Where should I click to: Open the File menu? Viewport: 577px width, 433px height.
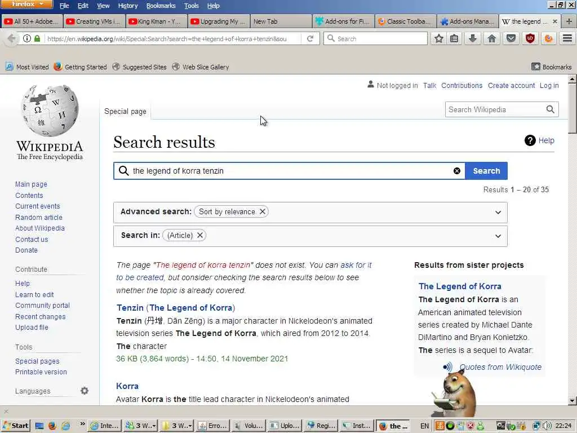pyautogui.click(x=64, y=6)
